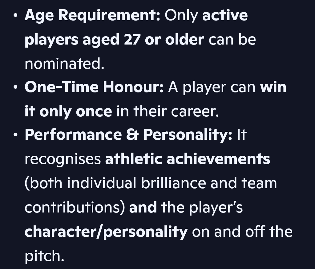Click the 'Performance & Personality:' bold heading

pyautogui.click(x=128, y=135)
